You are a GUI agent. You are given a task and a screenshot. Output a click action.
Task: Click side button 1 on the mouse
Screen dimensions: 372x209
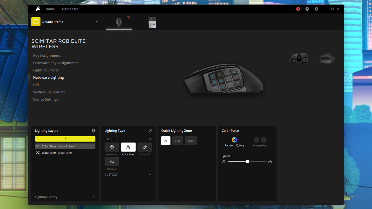coord(216,87)
